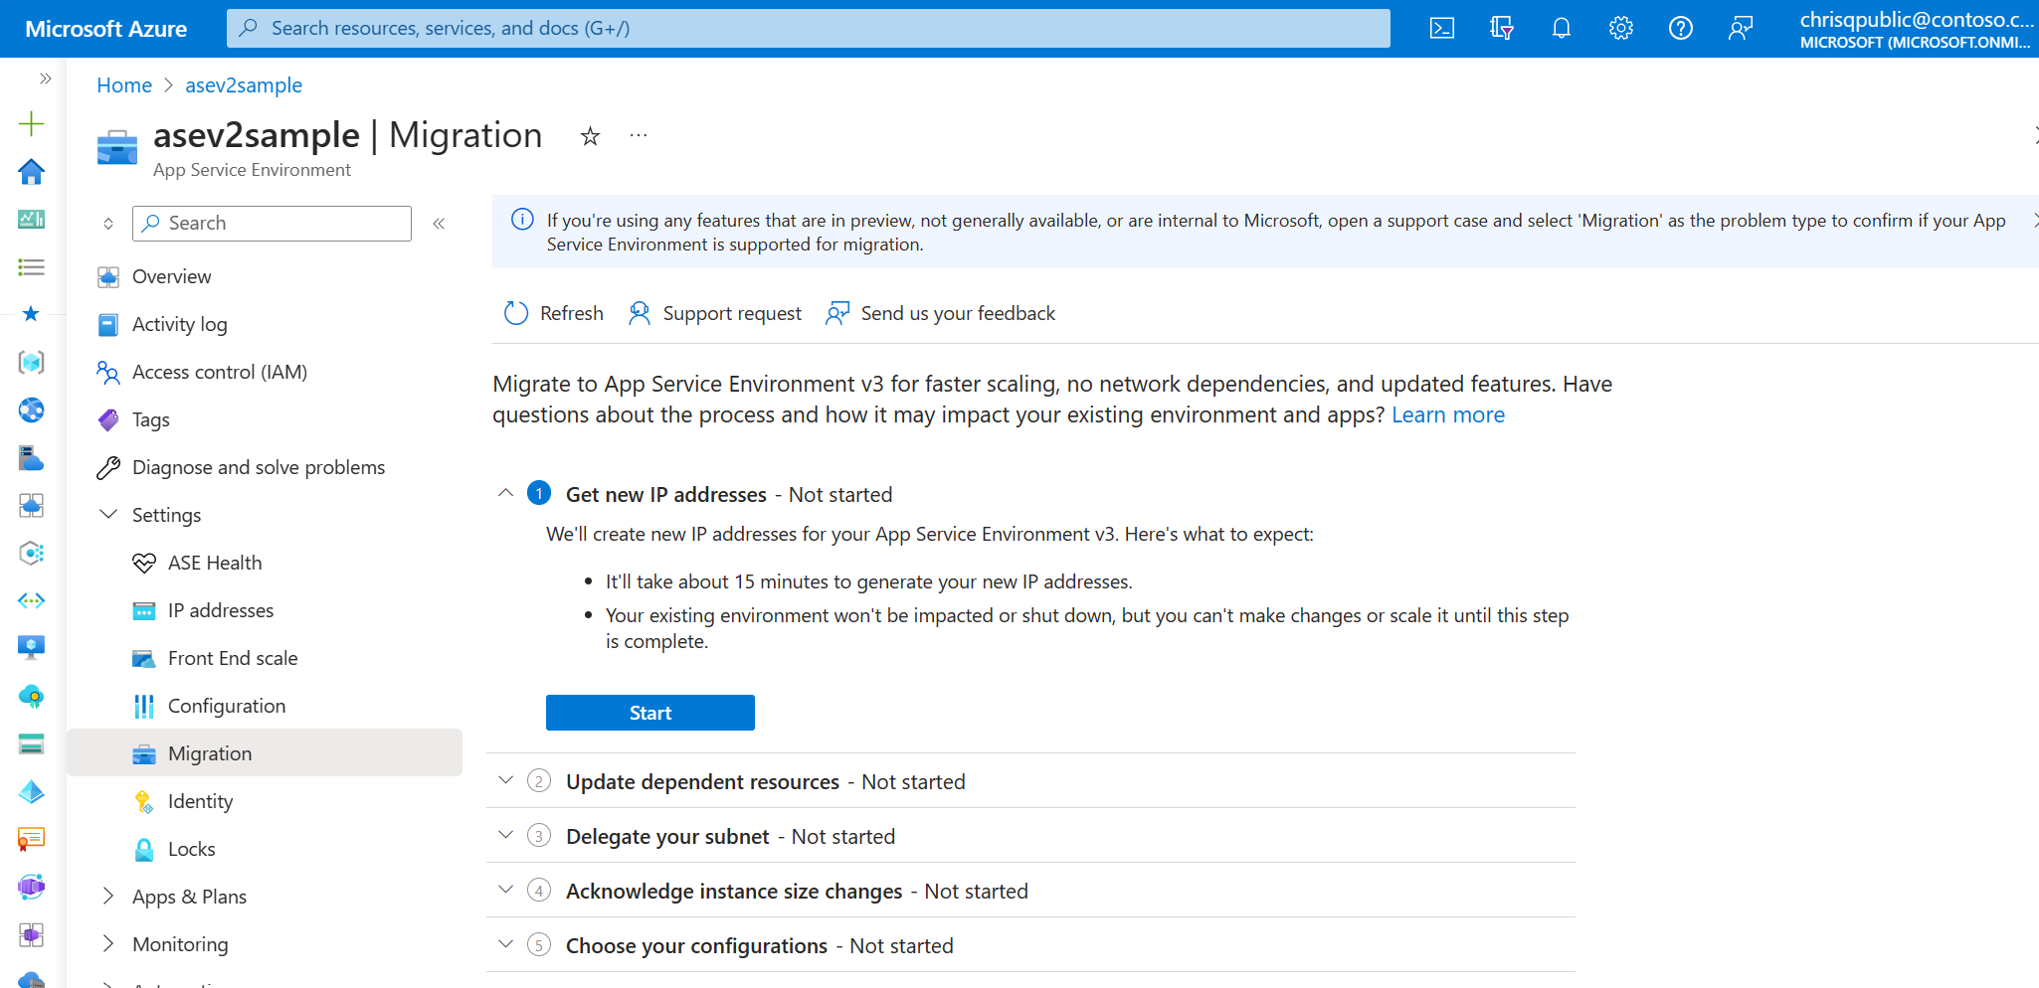Open the Support request option
The height and width of the screenshot is (988, 2039).
pyautogui.click(x=714, y=313)
